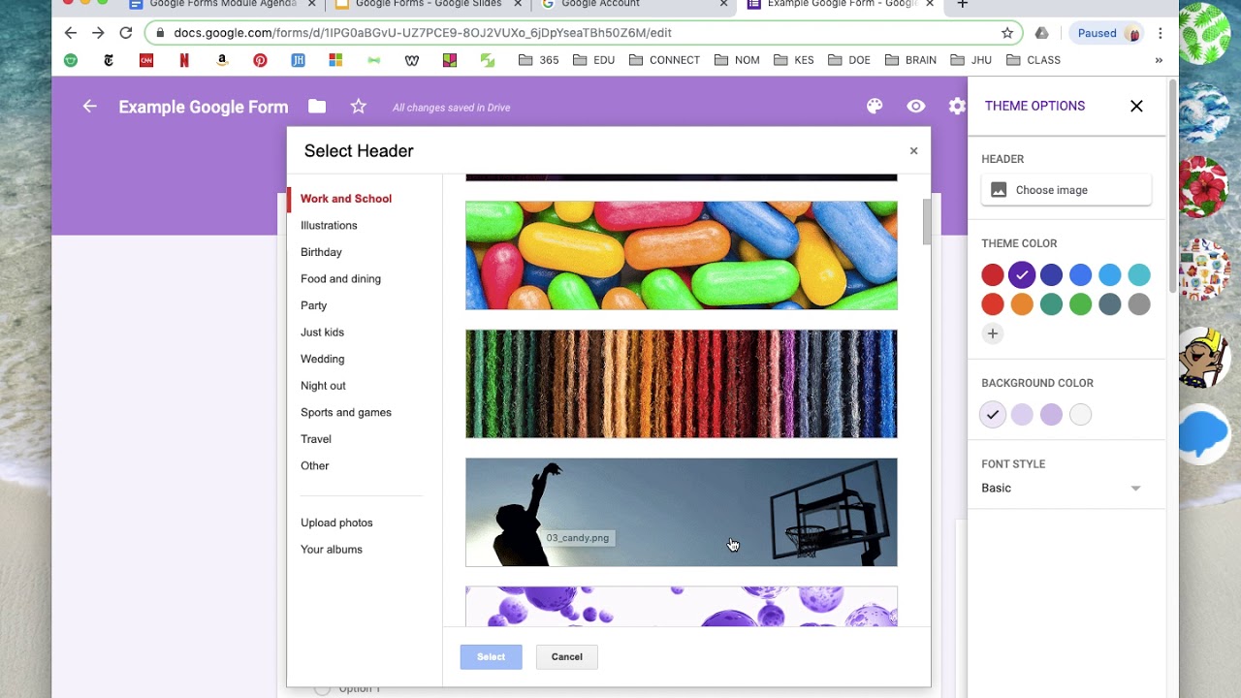Viewport: 1241px width, 698px height.
Task: Click the Select button in the dialog
Action: coord(491,657)
